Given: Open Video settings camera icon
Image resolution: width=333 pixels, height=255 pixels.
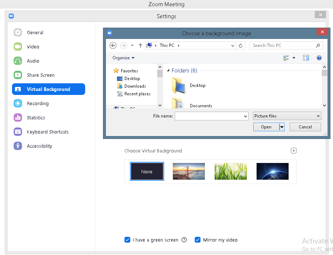Looking at the screenshot, I should (18, 47).
